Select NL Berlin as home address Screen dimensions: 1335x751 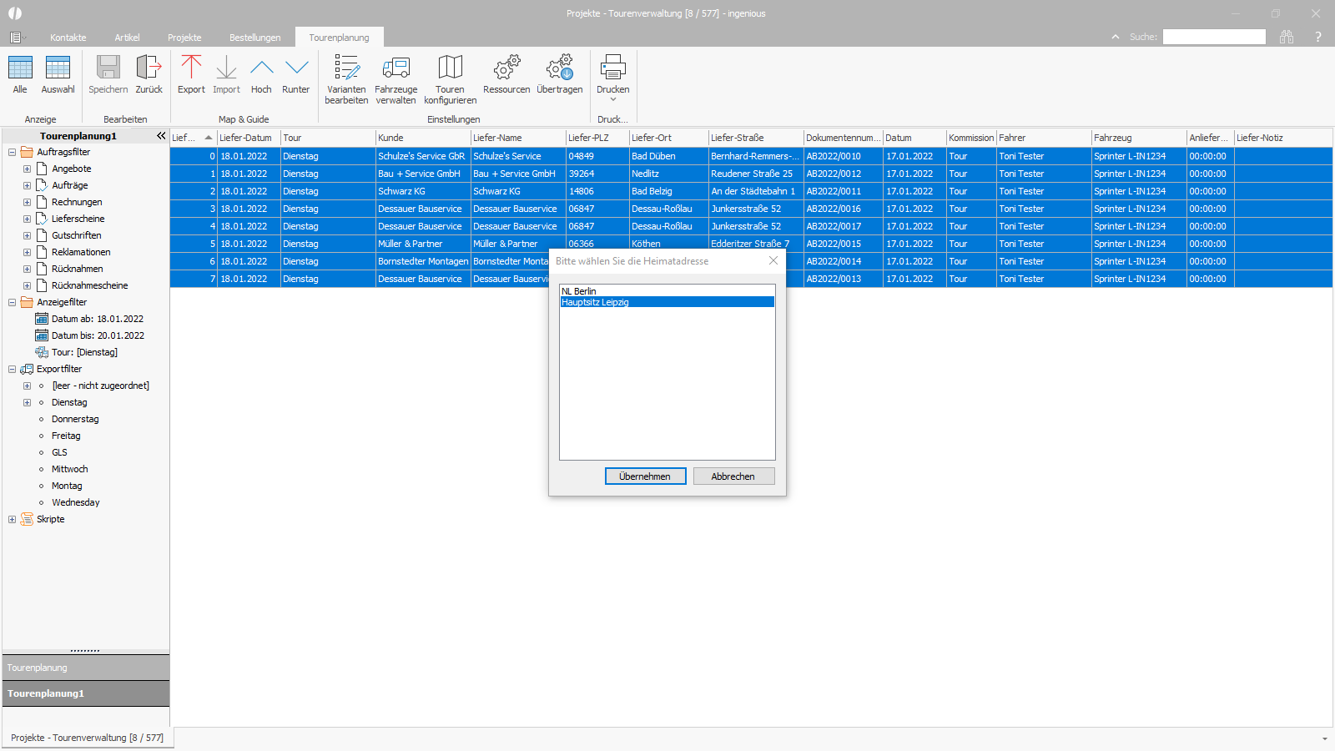[667, 291]
